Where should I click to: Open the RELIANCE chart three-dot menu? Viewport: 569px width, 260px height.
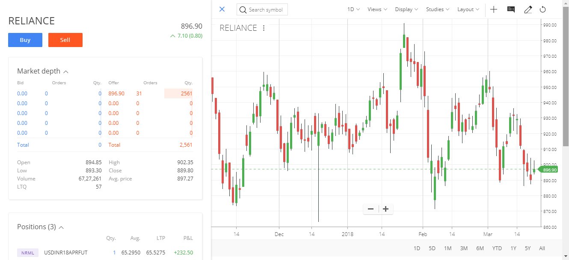point(264,28)
